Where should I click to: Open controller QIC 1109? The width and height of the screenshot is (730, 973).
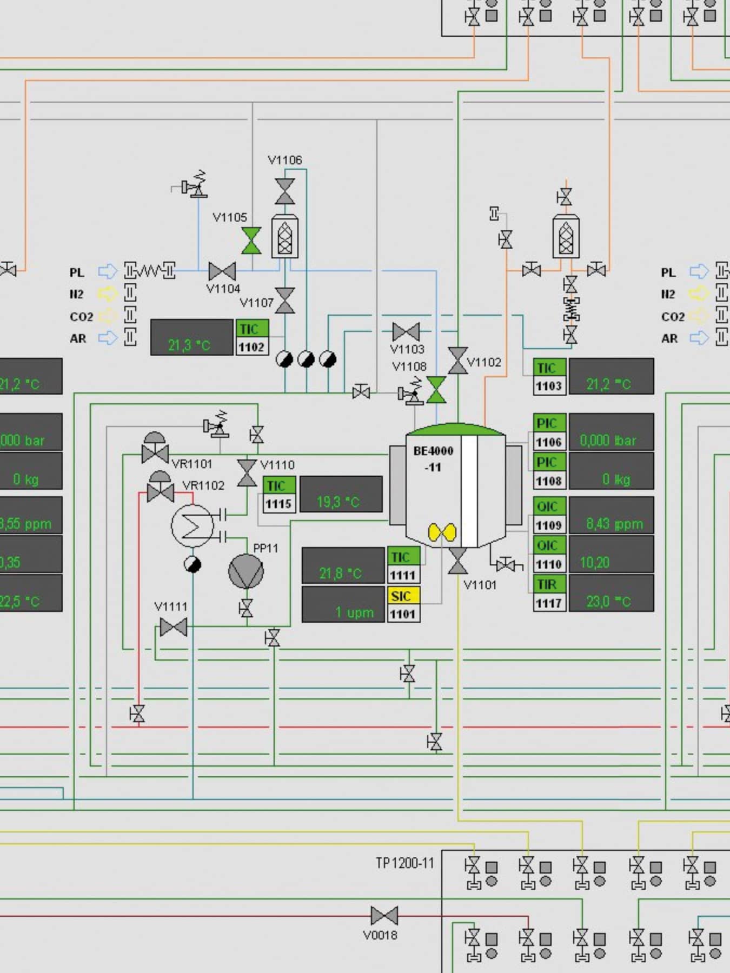pyautogui.click(x=549, y=516)
